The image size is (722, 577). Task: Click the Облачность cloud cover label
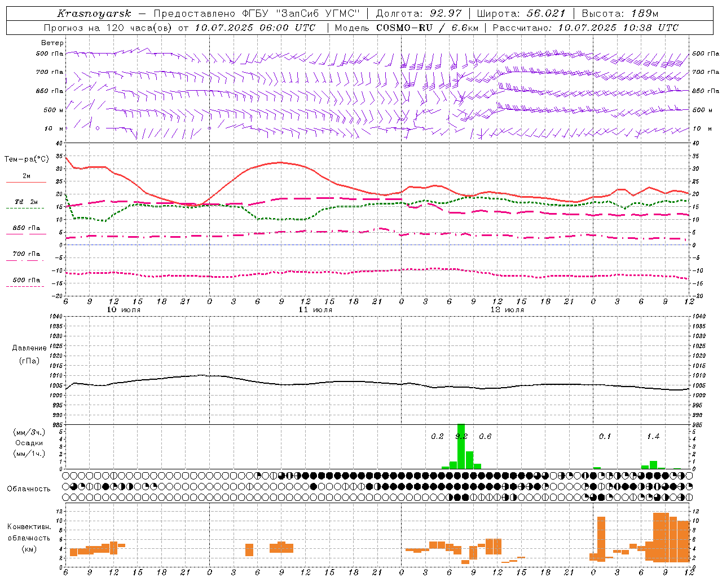coord(29,489)
